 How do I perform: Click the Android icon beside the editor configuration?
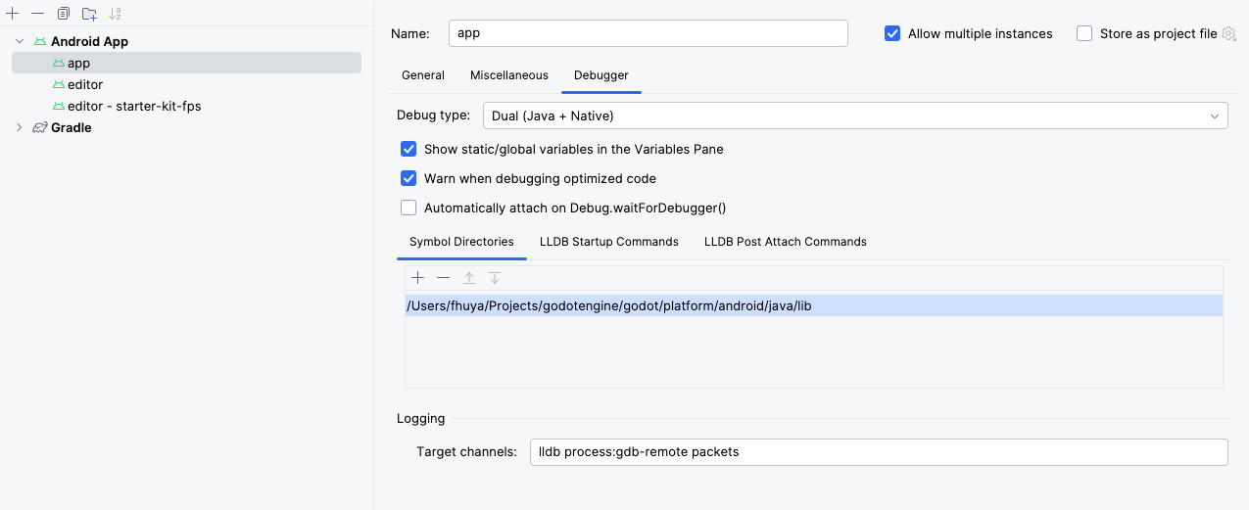click(59, 85)
